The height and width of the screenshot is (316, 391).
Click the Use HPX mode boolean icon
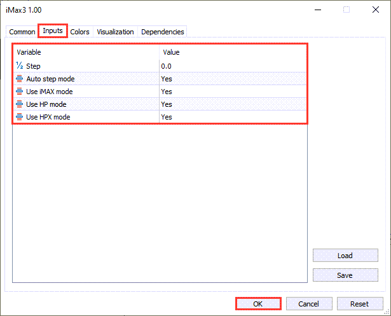(x=20, y=117)
